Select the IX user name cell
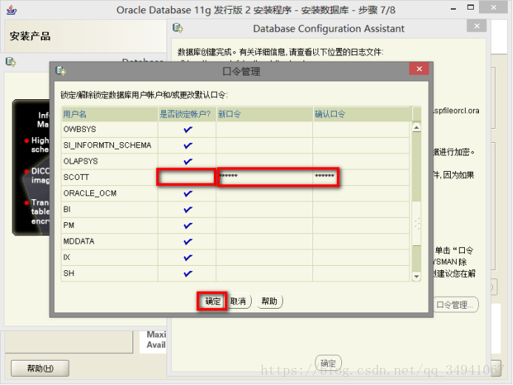This screenshot has height=385, width=513. pos(110,258)
